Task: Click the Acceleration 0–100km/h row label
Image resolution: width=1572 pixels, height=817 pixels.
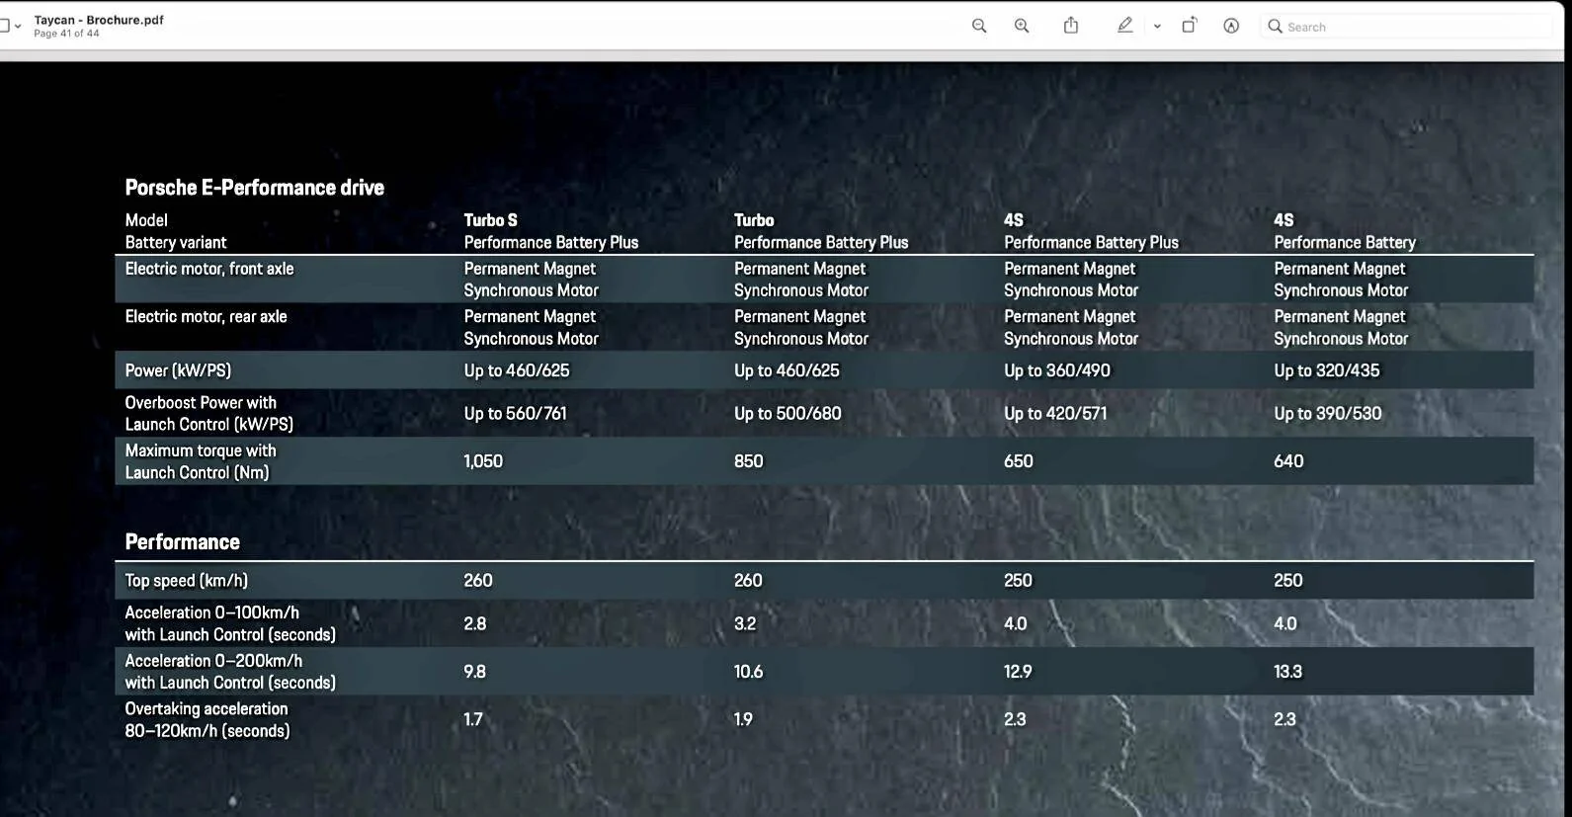Action: 230,623
